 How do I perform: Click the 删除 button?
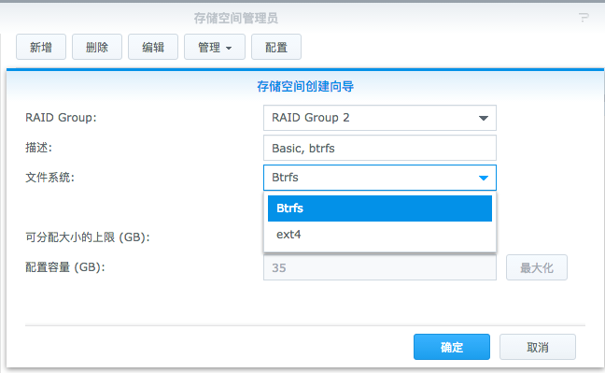click(x=97, y=47)
